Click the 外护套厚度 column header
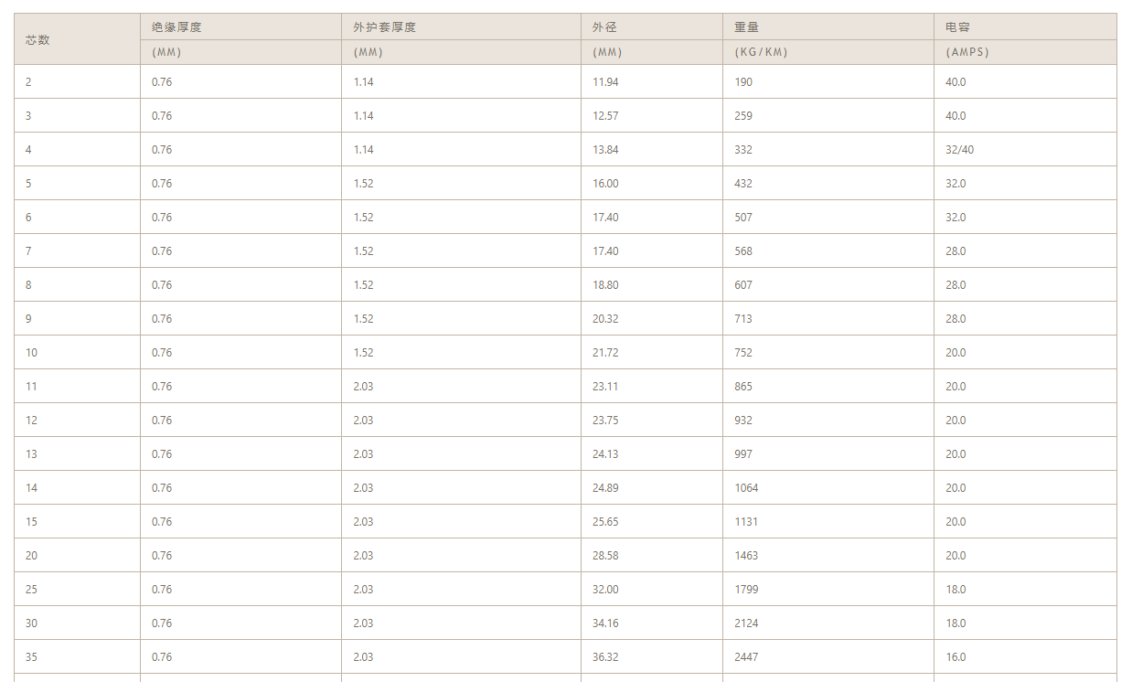The image size is (1132, 682). [x=384, y=27]
